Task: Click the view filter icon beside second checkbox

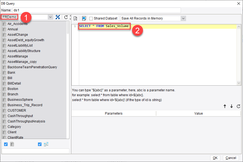Action: tap(46, 144)
